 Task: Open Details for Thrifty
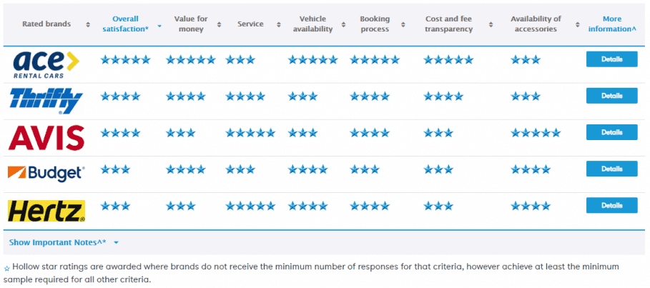(611, 96)
